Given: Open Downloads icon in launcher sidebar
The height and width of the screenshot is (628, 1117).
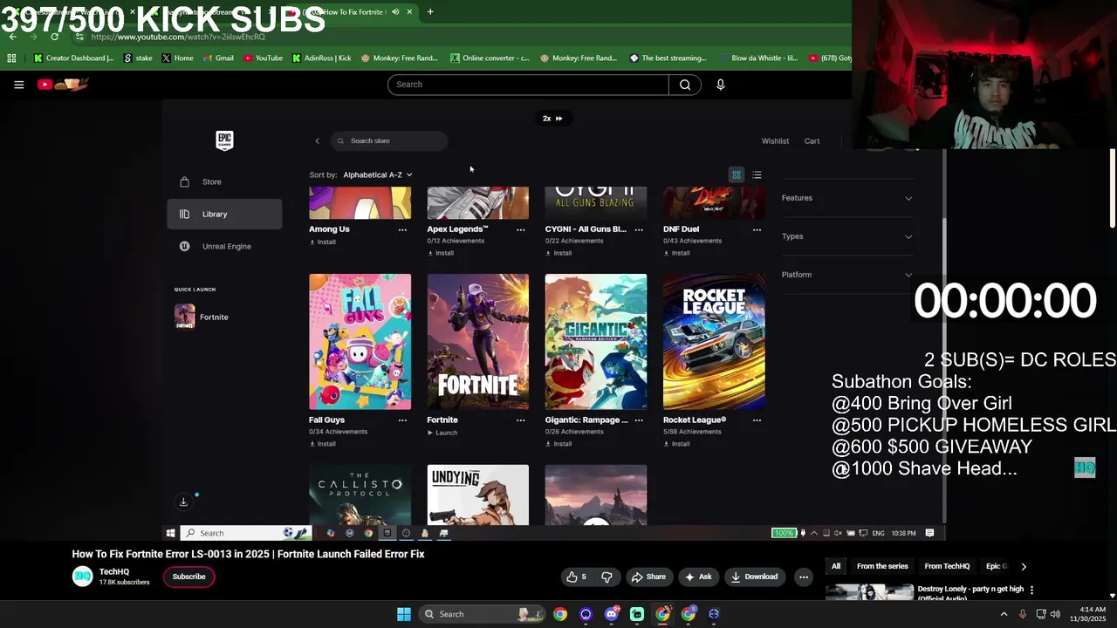Looking at the screenshot, I should pyautogui.click(x=183, y=502).
